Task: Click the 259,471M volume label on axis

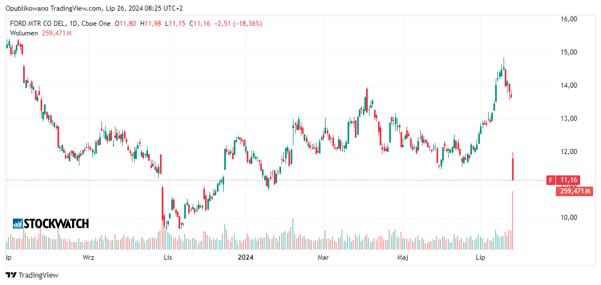Action: (575, 191)
